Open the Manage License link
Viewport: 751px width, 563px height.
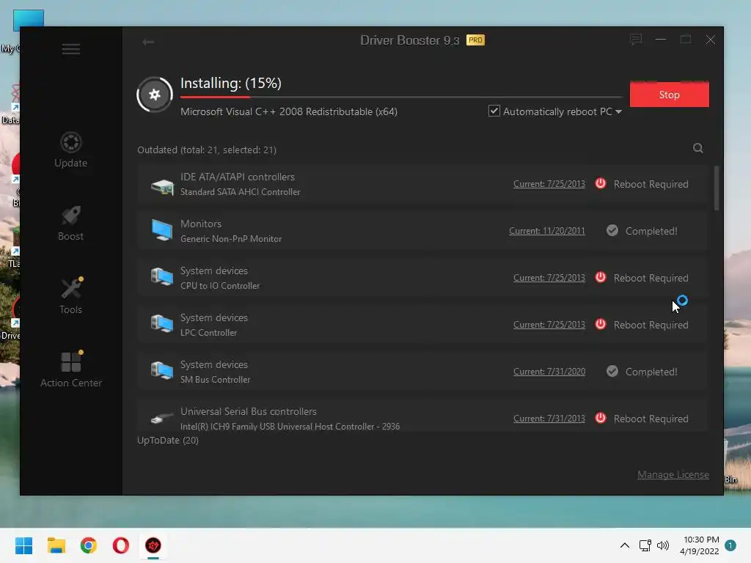coord(673,474)
